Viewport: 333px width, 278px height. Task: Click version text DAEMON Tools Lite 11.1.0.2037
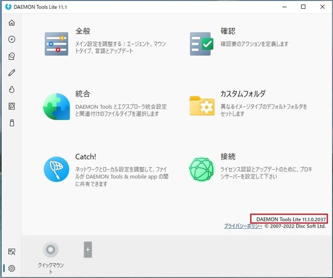[291, 219]
